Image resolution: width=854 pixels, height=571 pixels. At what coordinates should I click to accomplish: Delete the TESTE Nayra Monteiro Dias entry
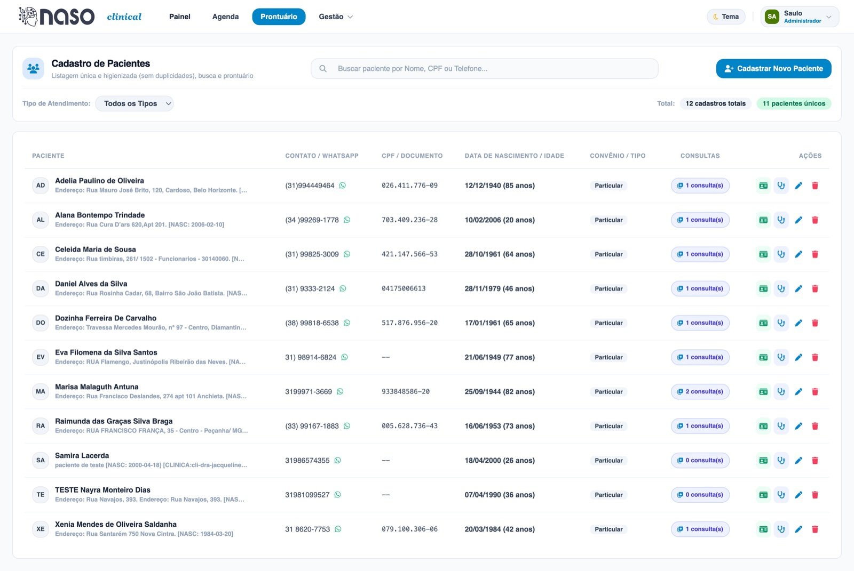click(x=815, y=495)
